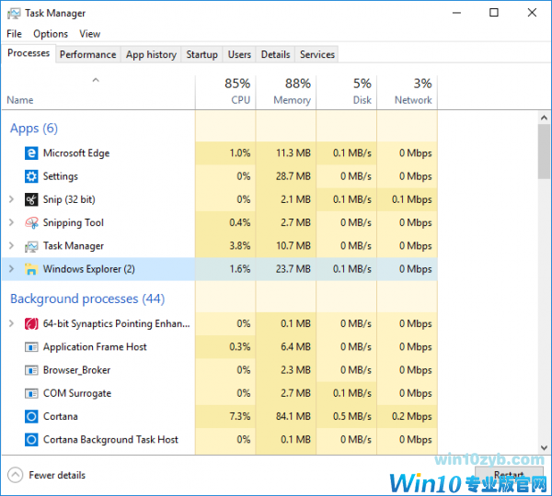Select the Snip (32 bit) scissors icon
Screen dimensions: 552x496
click(x=31, y=199)
